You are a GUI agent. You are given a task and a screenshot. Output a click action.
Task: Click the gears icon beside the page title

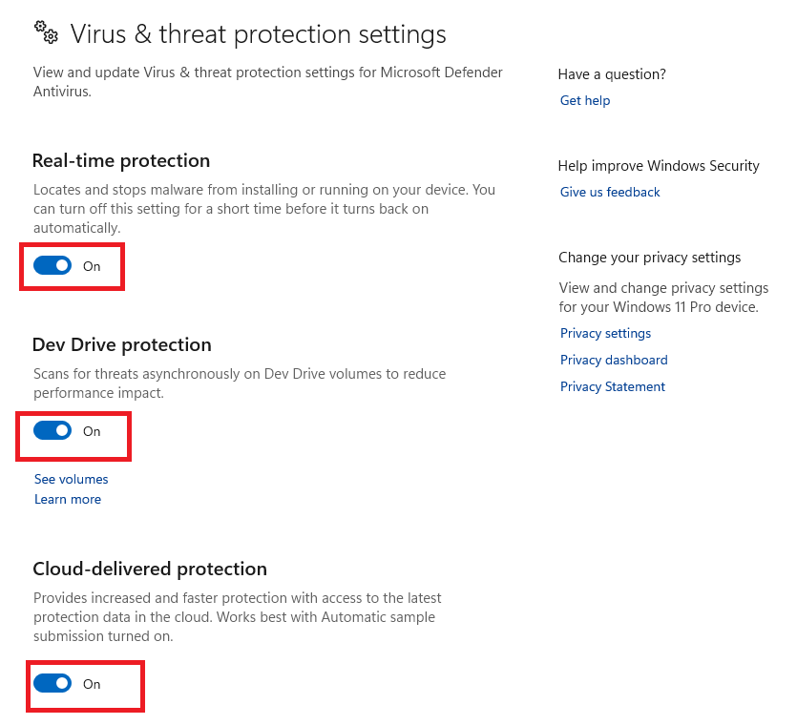[x=47, y=33]
